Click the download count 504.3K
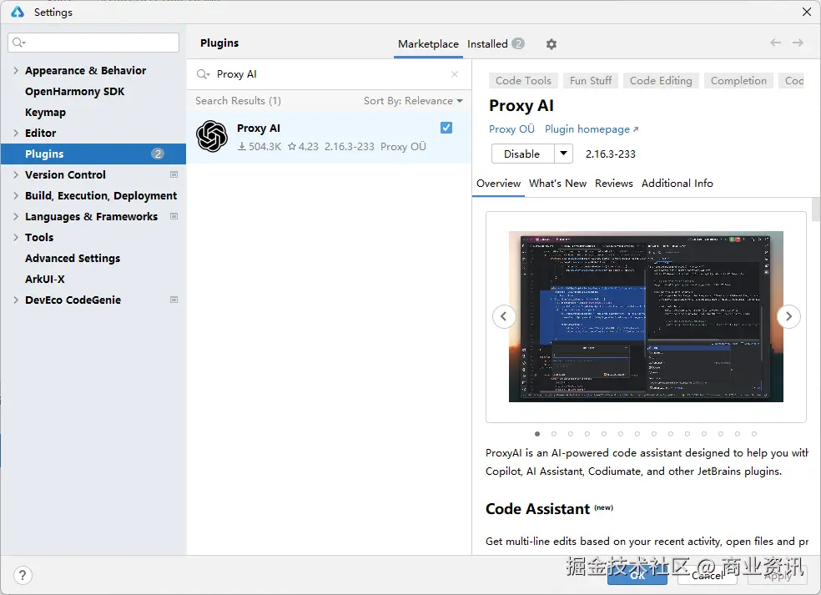Viewport: 821px width, 595px height. pos(259,147)
